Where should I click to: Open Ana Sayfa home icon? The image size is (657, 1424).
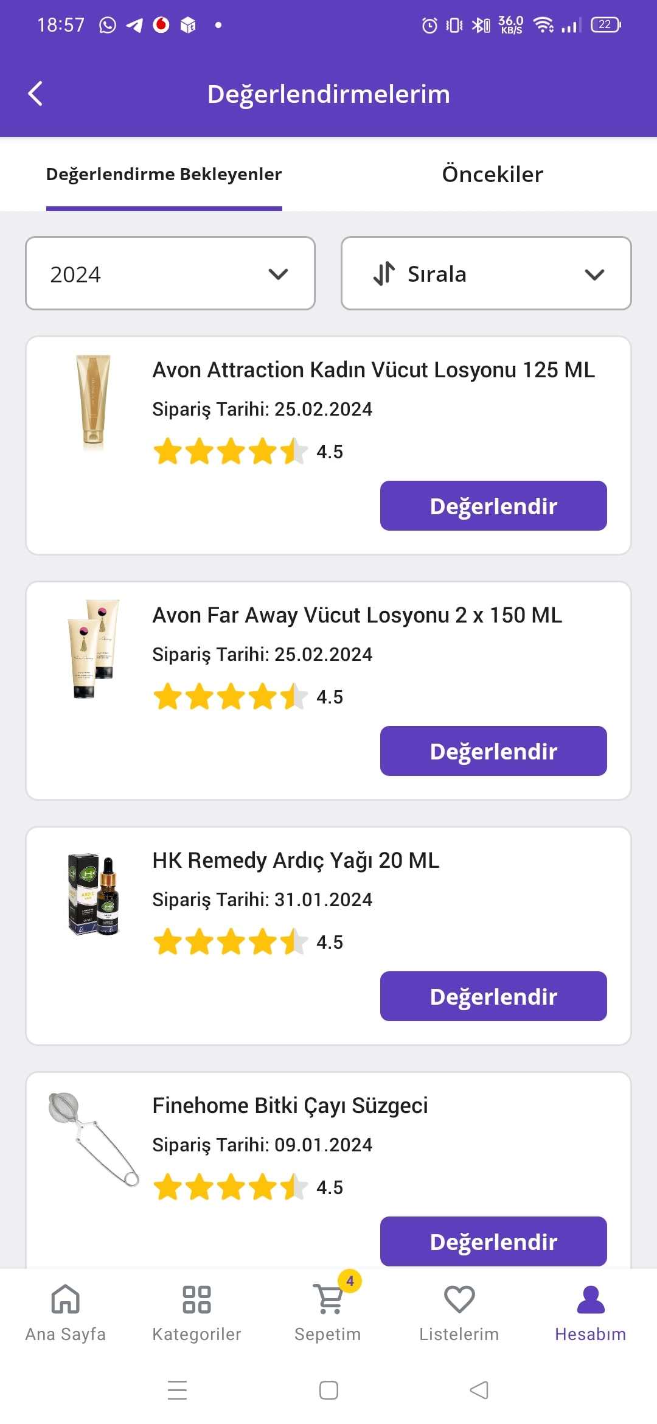65,1299
